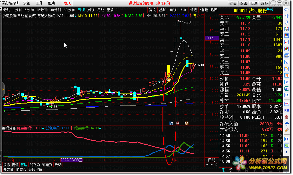Image resolution: width=293 pixels, height=175 pixels.
Task: Click the 绑定到 button
Action: point(47,165)
